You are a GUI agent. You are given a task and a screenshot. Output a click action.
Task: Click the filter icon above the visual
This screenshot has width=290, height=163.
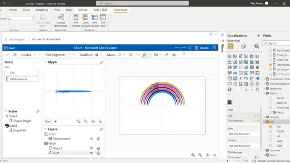click(211, 34)
